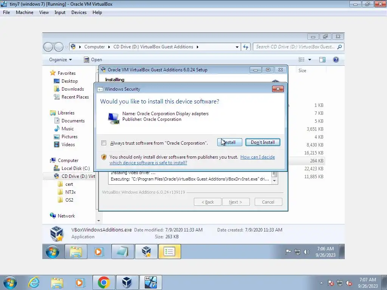Open the Help menu

pos(97,12)
